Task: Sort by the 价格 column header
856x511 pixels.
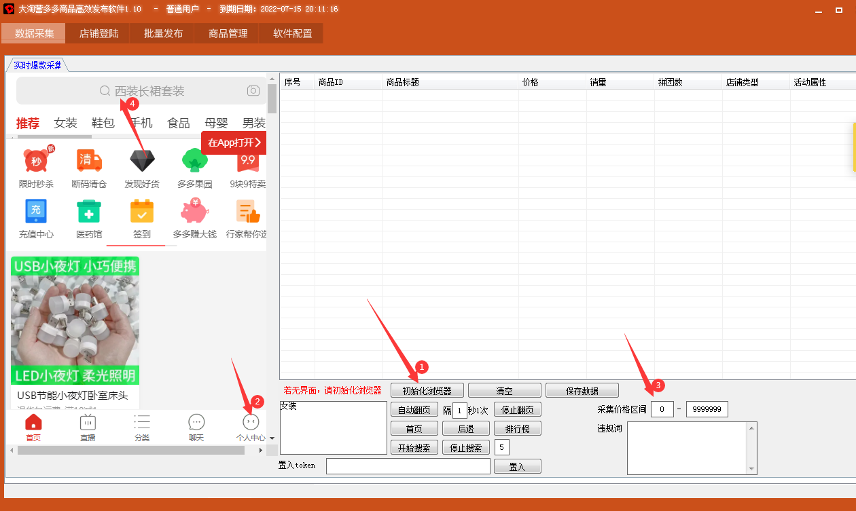Action: [x=552, y=82]
